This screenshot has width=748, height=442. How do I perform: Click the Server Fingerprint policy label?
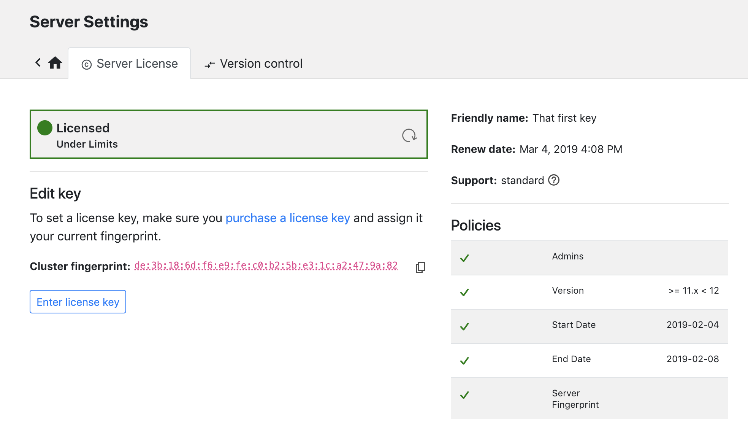575,399
